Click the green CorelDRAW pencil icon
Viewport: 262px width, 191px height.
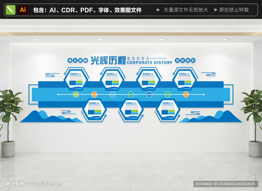(10, 10)
